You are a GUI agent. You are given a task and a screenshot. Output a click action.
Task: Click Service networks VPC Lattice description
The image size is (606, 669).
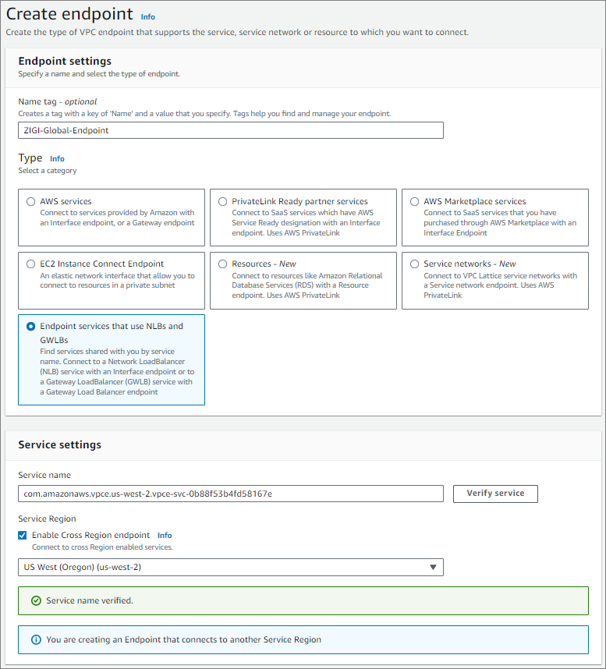(x=500, y=285)
